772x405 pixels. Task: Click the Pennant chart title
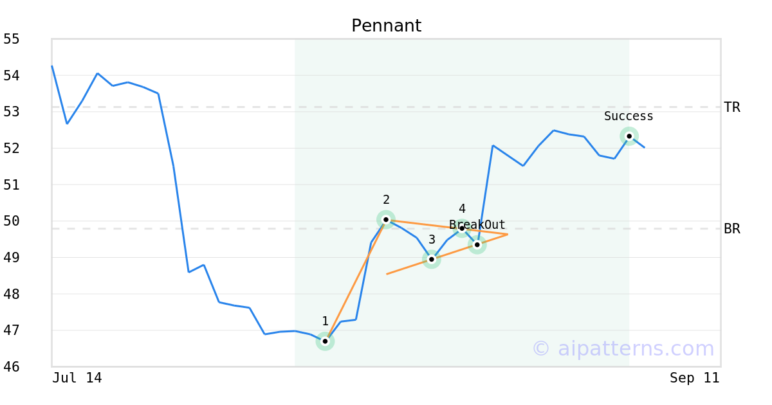click(x=386, y=26)
